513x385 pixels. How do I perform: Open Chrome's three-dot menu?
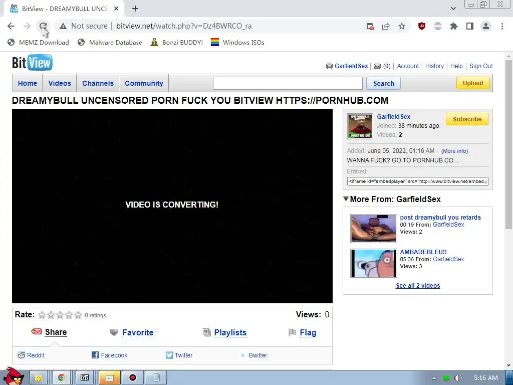click(x=502, y=26)
